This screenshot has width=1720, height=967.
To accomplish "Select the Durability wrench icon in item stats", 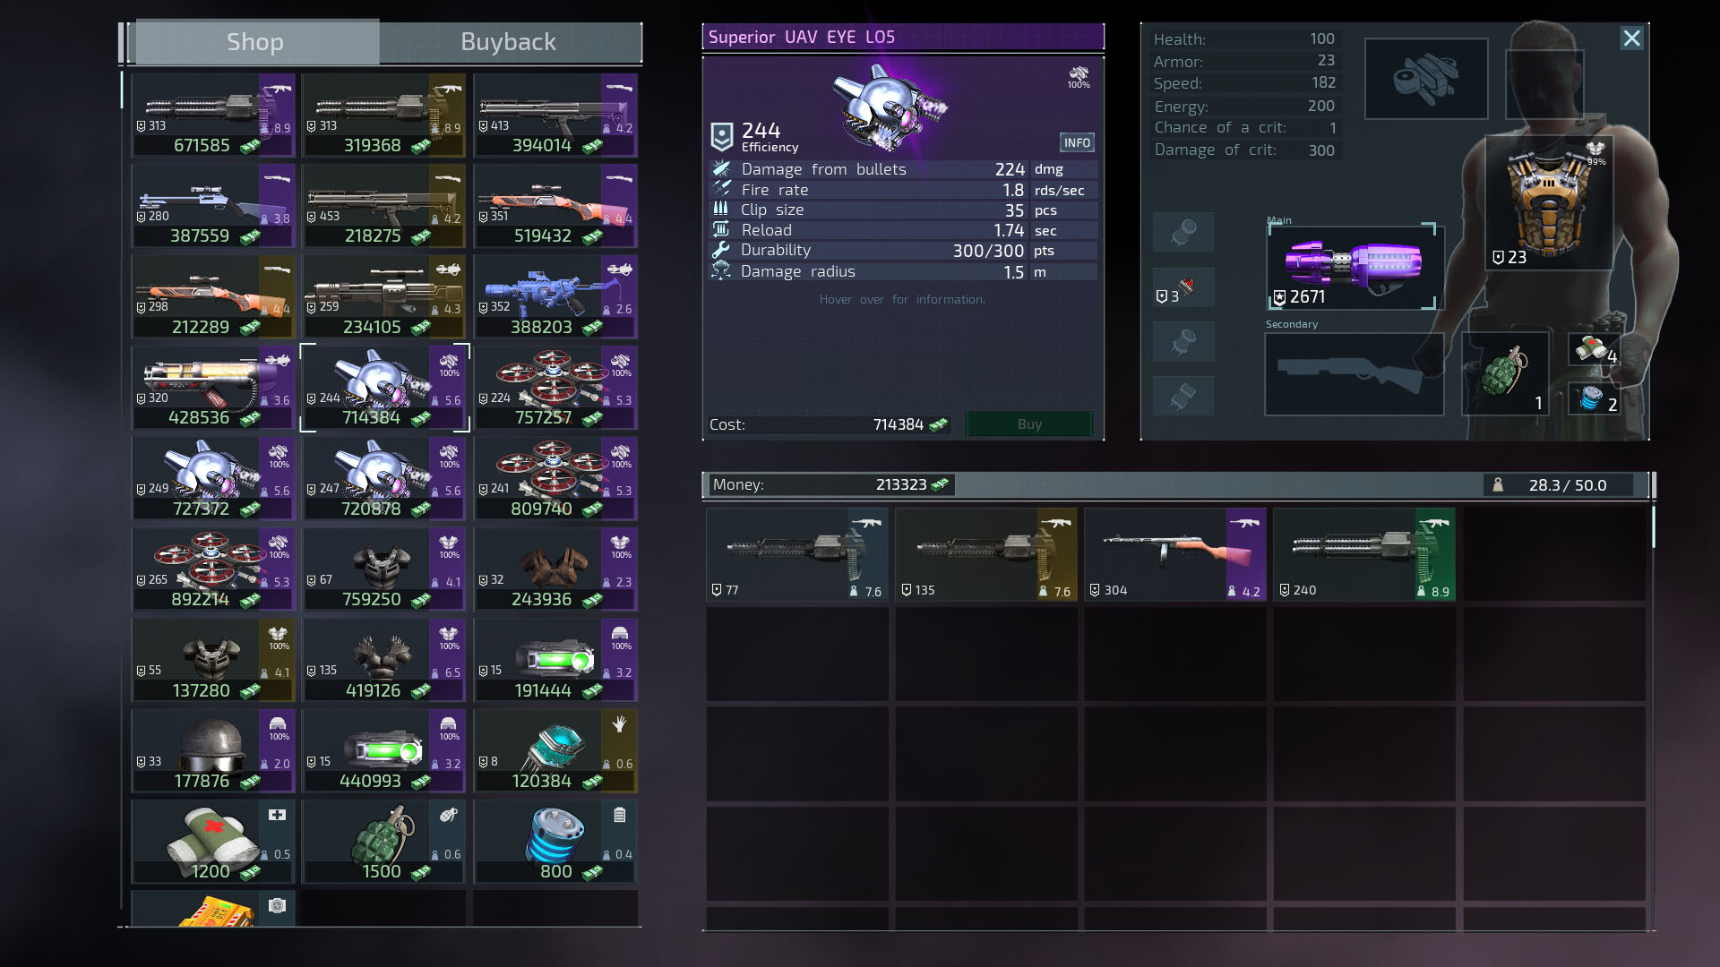I will [719, 250].
